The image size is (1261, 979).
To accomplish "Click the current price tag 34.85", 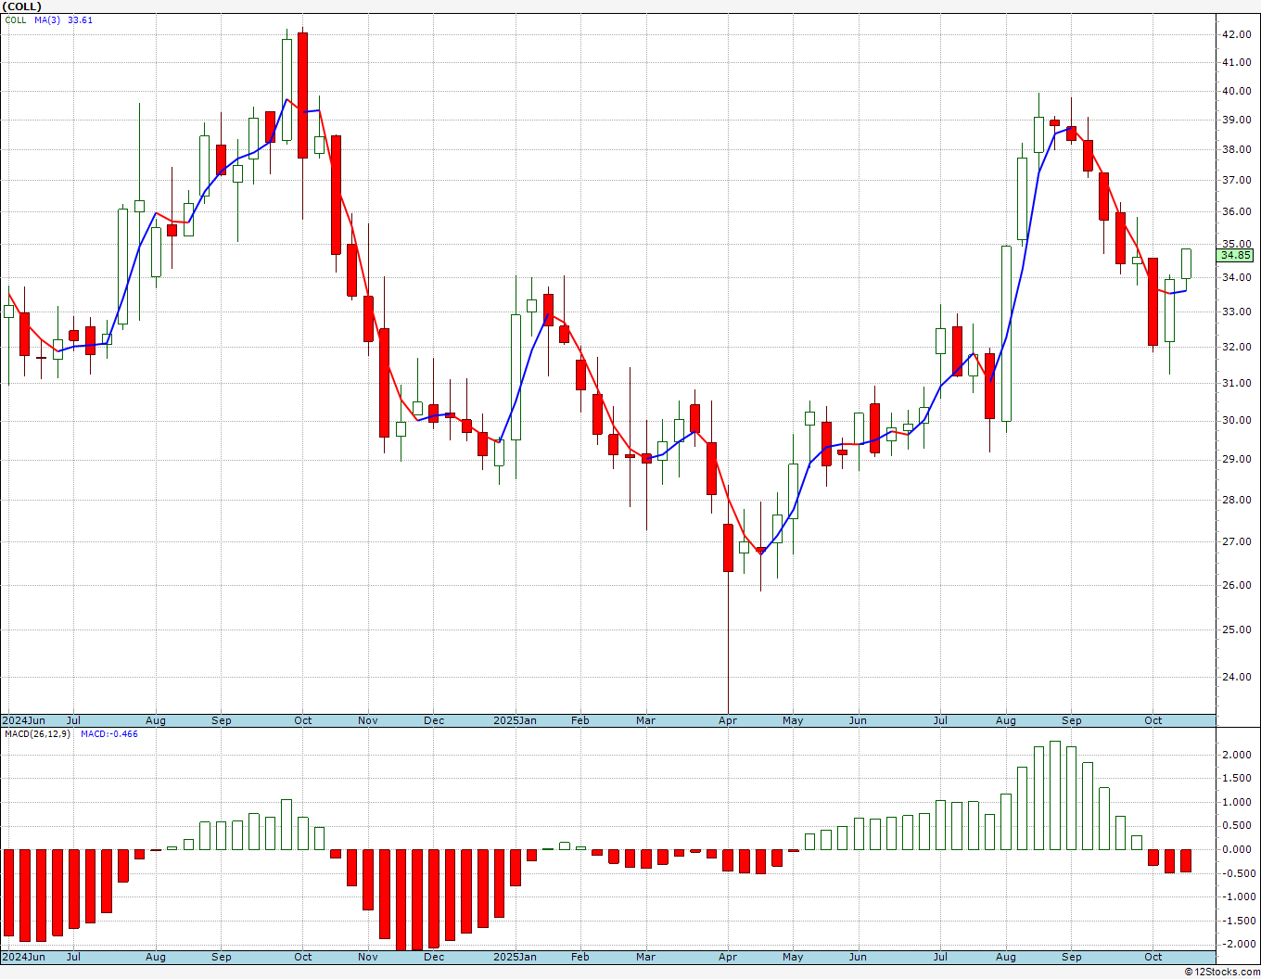I will pyautogui.click(x=1236, y=255).
